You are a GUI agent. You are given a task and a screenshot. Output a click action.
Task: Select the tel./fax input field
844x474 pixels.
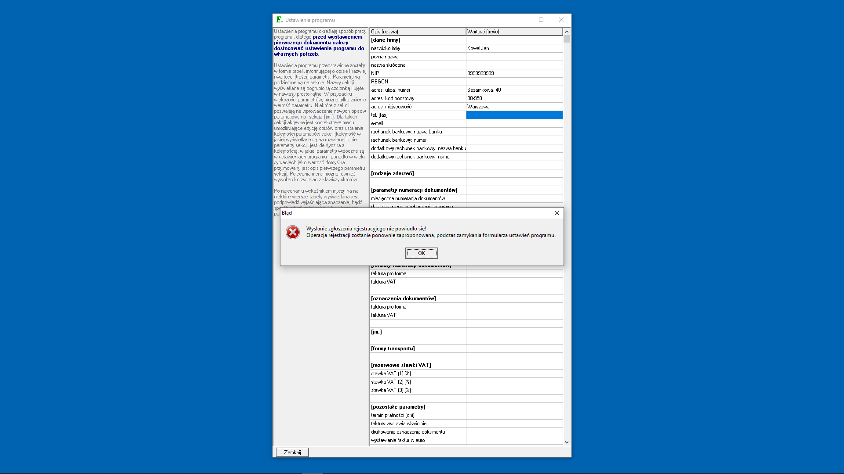[514, 115]
